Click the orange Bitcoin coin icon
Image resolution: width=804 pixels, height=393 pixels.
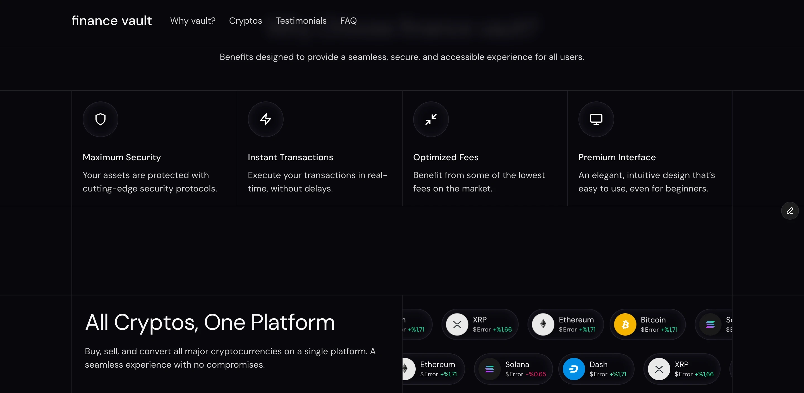tap(625, 324)
